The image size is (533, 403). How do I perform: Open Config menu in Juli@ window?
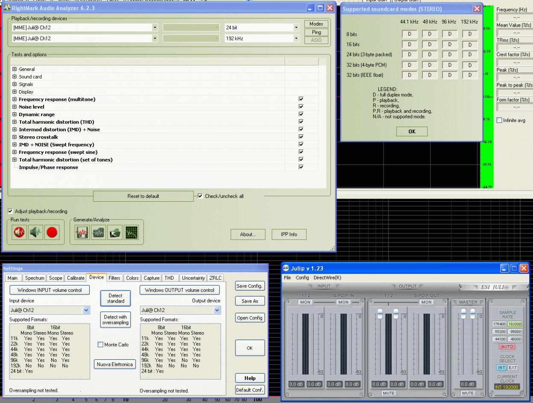(302, 277)
